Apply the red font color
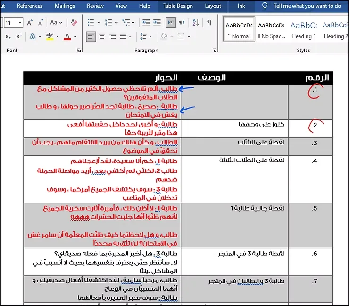 point(67,36)
